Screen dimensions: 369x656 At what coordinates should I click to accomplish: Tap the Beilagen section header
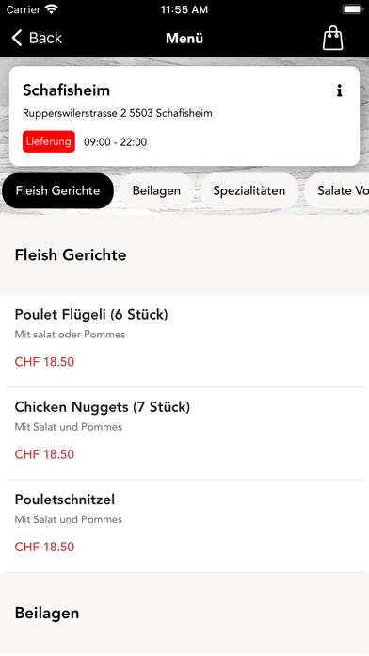click(x=47, y=613)
